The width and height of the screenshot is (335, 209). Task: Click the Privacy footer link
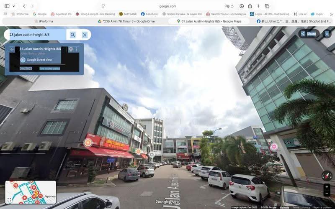point(306,207)
